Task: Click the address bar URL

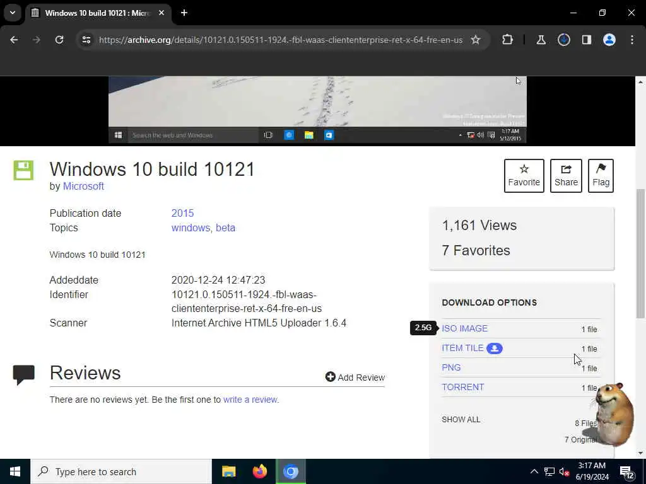Action: (281, 40)
